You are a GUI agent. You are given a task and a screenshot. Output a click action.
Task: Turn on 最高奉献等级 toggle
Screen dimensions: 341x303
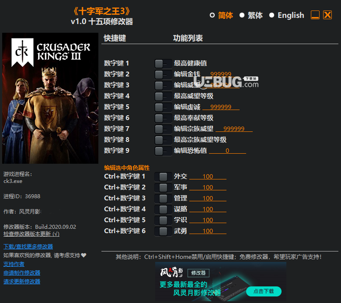[x=163, y=118]
